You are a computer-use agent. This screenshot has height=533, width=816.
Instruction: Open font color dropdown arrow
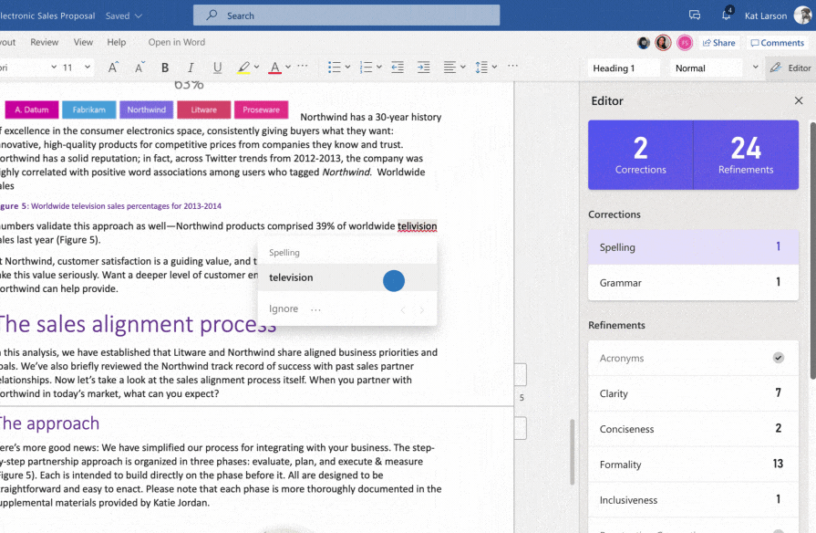tap(288, 68)
